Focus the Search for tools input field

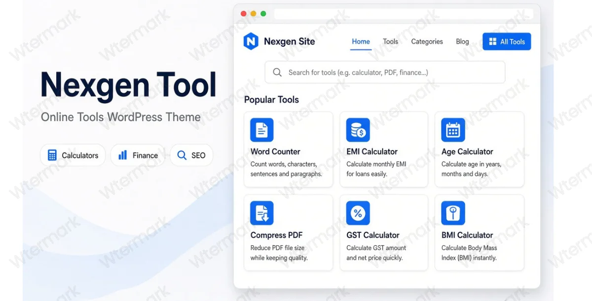pos(385,73)
